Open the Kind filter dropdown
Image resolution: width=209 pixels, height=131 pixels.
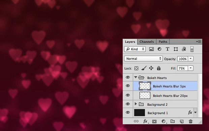pos(135,49)
